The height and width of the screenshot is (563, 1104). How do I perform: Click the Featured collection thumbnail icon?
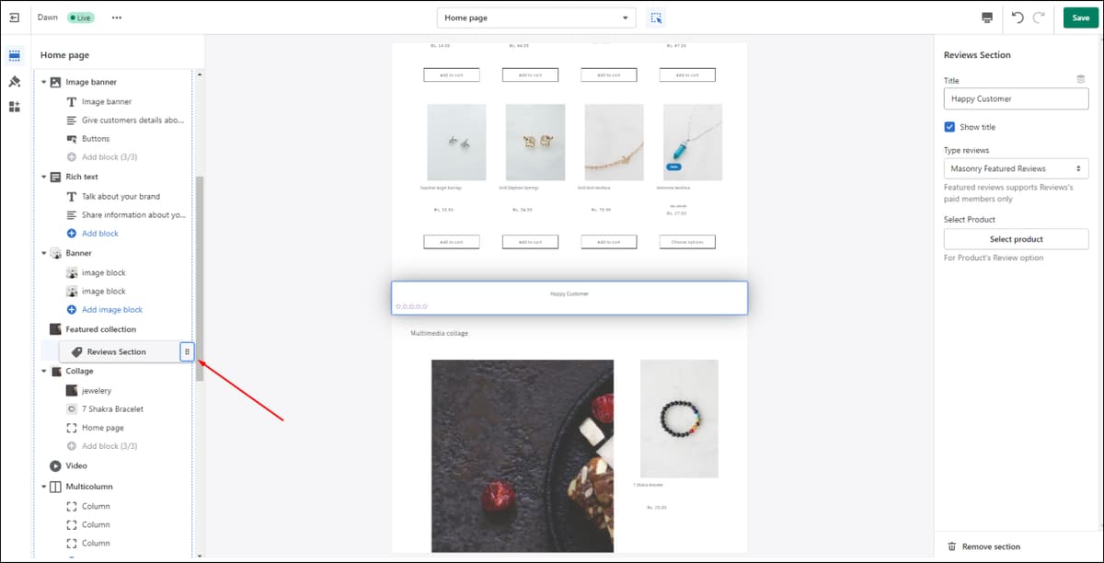[55, 329]
